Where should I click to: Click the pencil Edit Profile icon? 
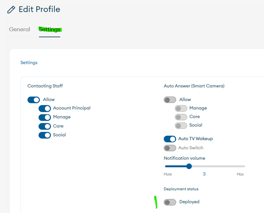tap(11, 9)
